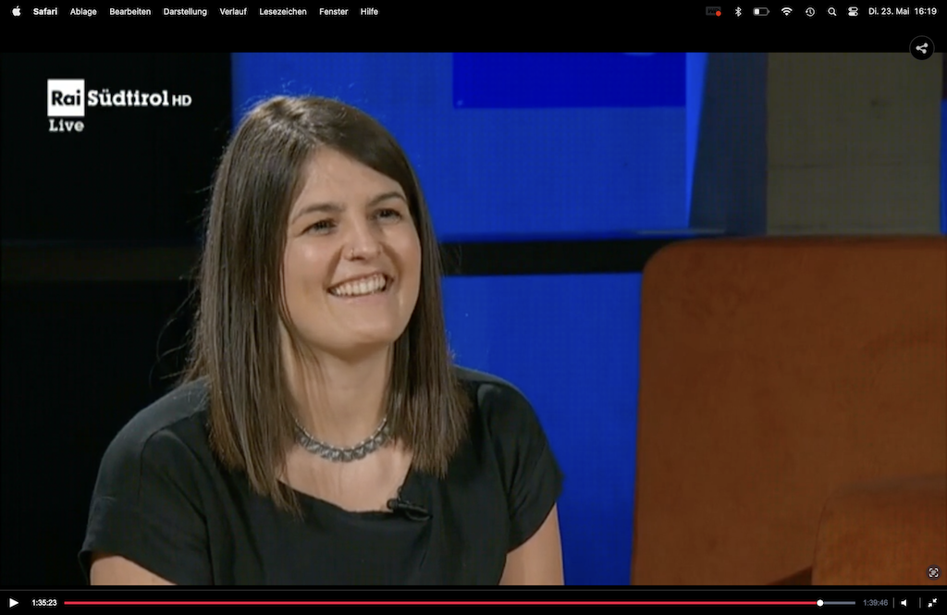This screenshot has width=947, height=615.
Task: Click the picture-in-picture icon in the video corner
Action: pyautogui.click(x=933, y=572)
